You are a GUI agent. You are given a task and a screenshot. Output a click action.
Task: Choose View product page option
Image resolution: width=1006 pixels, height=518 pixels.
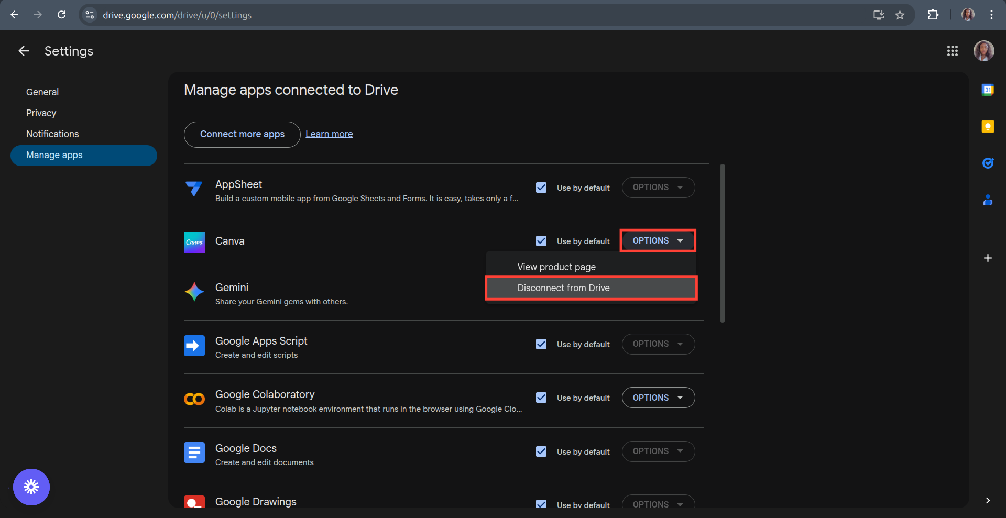click(x=556, y=267)
